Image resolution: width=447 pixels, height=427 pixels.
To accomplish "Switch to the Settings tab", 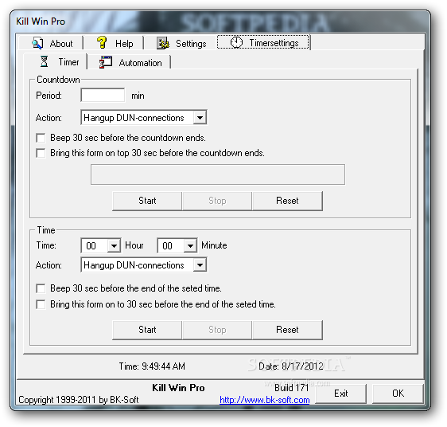I will pyautogui.click(x=181, y=43).
